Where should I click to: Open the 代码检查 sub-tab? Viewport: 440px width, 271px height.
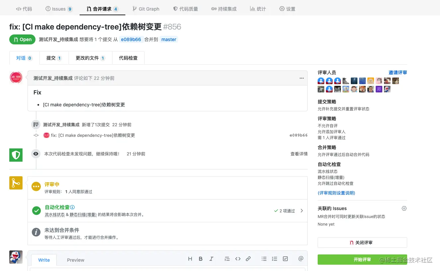tap(128, 58)
